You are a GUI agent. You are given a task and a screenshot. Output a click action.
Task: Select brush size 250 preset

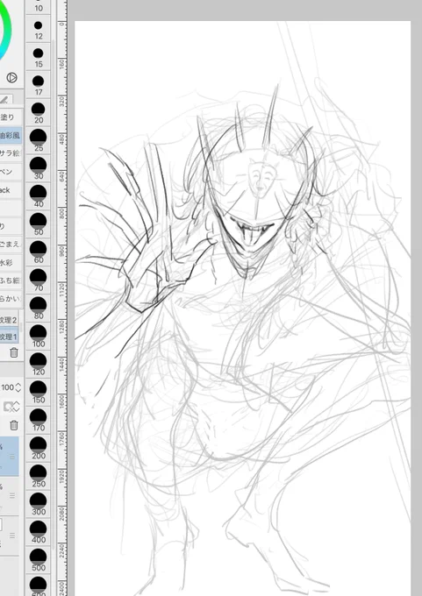[x=38, y=476]
